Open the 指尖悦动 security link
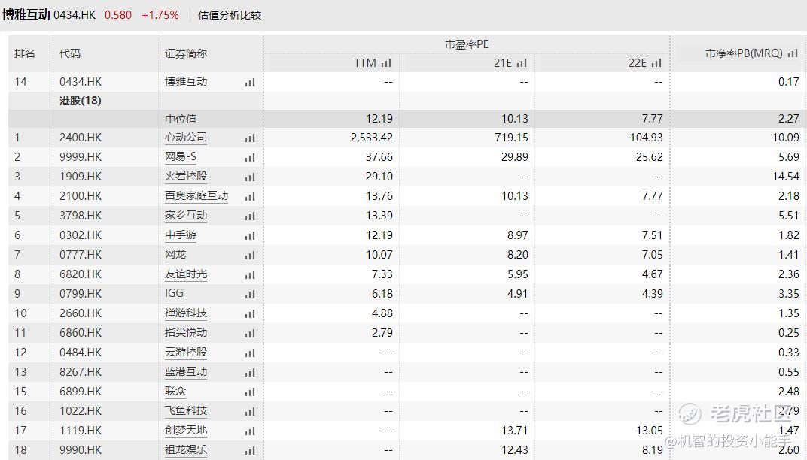This screenshot has height=460, width=807. tap(186, 332)
